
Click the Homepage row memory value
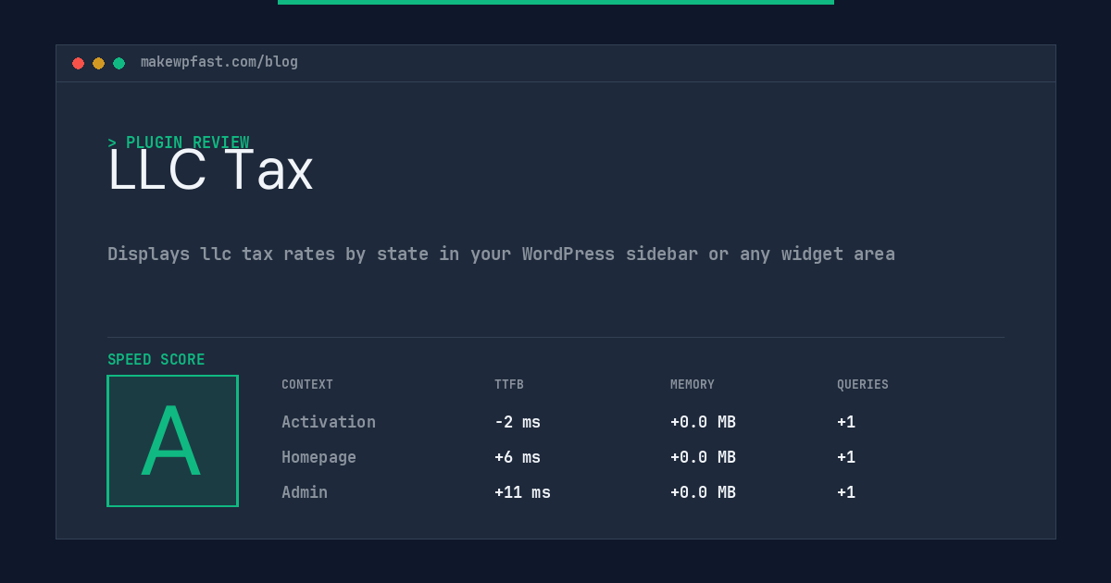tap(703, 457)
